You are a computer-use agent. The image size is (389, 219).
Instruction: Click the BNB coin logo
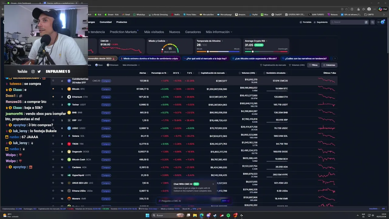pyautogui.click(x=69, y=113)
